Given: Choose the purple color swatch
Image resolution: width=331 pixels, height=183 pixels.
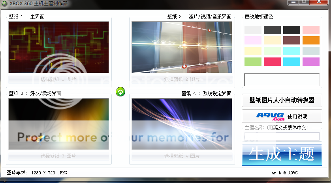Looking at the screenshot, I should [311, 62].
